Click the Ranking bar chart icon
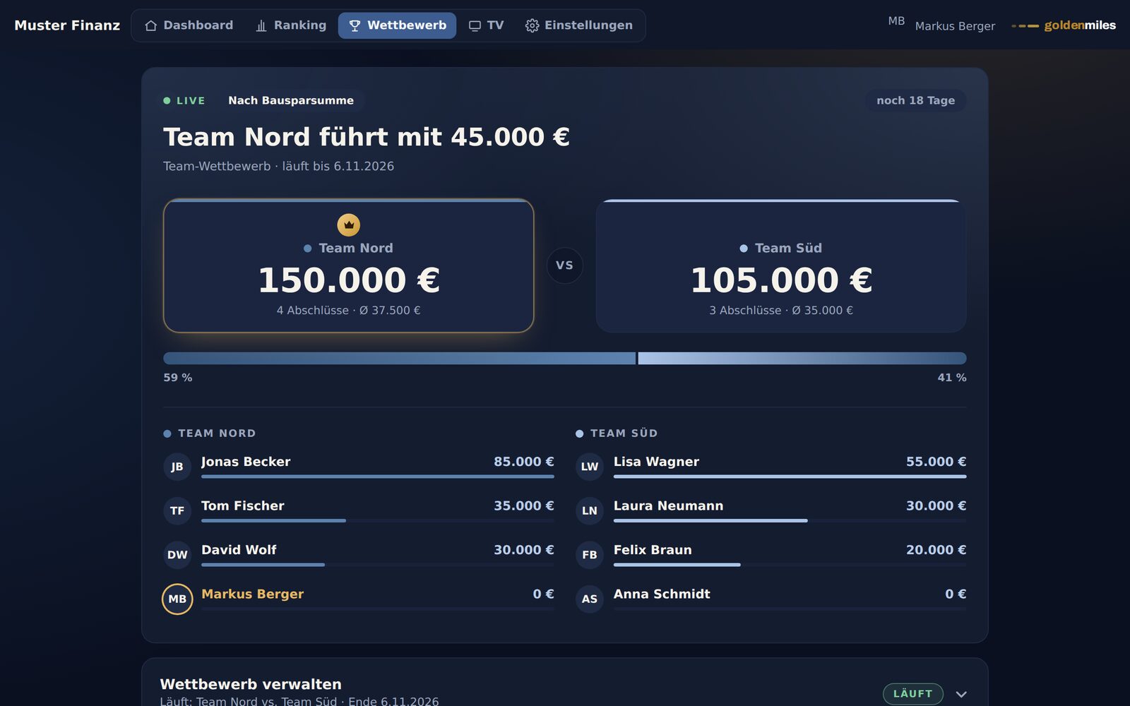 (261, 25)
